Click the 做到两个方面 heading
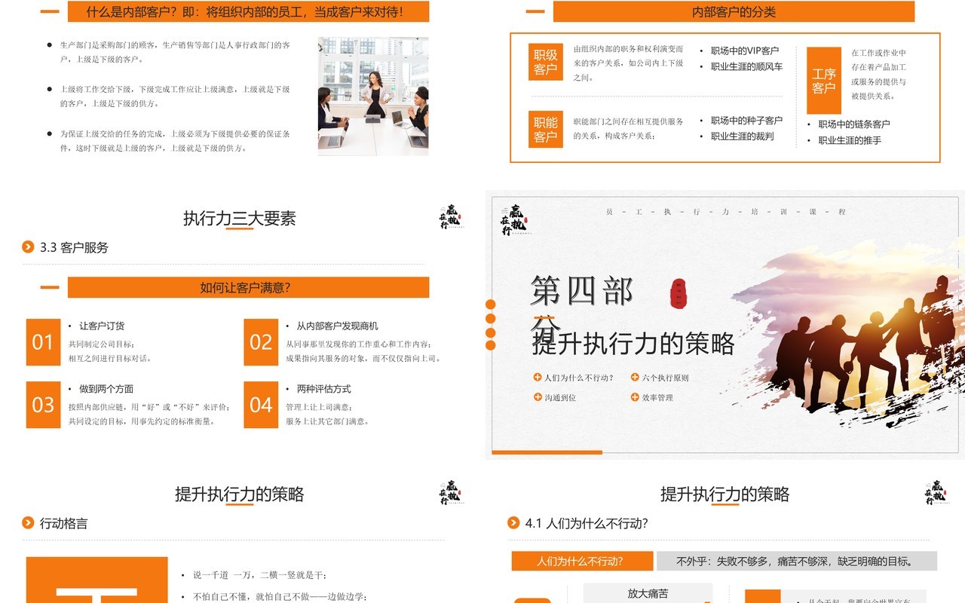Image resolution: width=965 pixels, height=603 pixels. pyautogui.click(x=106, y=389)
